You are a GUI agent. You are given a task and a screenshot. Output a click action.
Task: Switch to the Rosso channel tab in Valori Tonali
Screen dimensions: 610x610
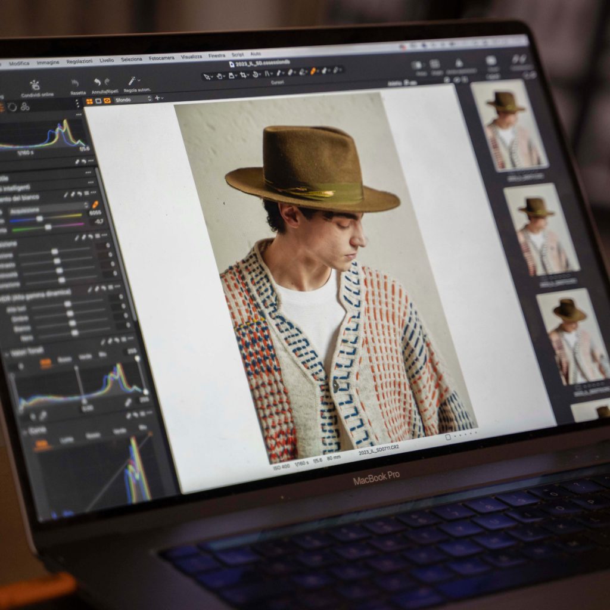click(64, 359)
